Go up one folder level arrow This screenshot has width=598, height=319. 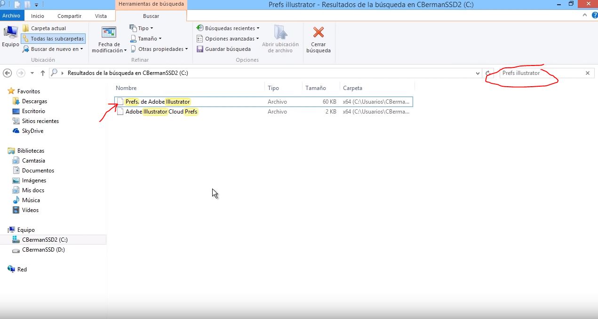click(43, 73)
